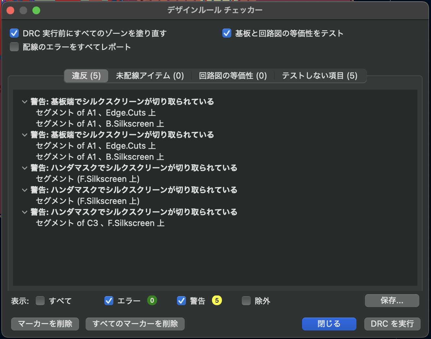Click the 閉じる button

click(329, 324)
